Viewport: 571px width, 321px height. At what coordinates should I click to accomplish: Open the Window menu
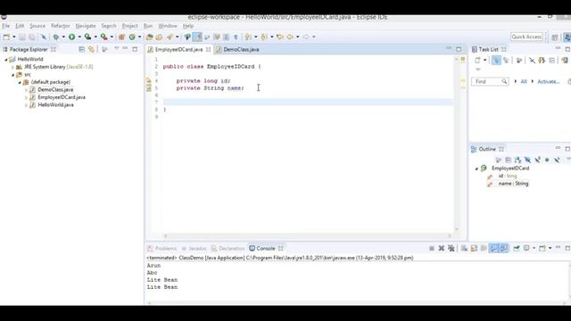168,26
